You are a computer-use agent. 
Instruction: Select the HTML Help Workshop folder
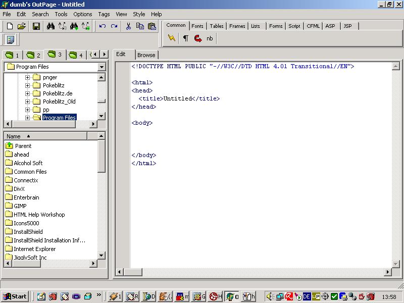coord(35,215)
